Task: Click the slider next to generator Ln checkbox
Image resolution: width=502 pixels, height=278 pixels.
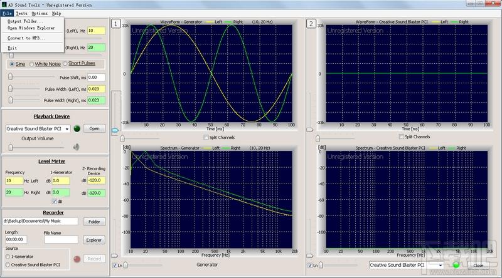Action: pyautogui.click(x=125, y=265)
